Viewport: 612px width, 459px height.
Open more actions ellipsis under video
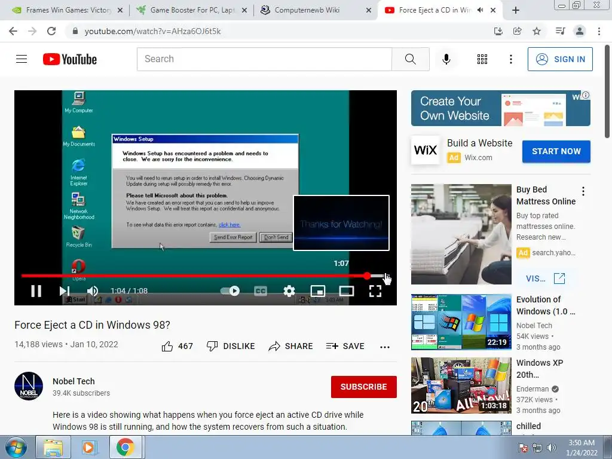coord(385,347)
